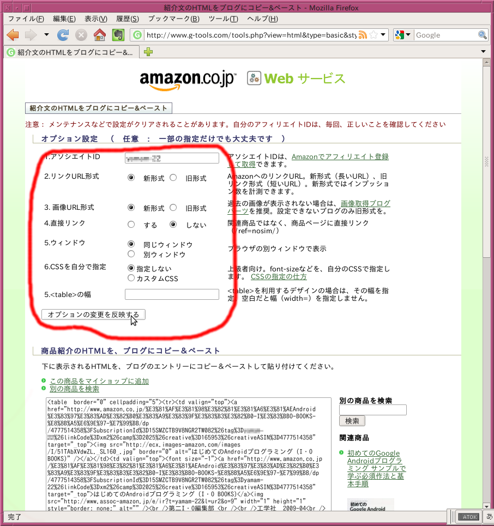Click オプションの変更を反映する button
Screen dimensions: 494x526
pos(93,315)
